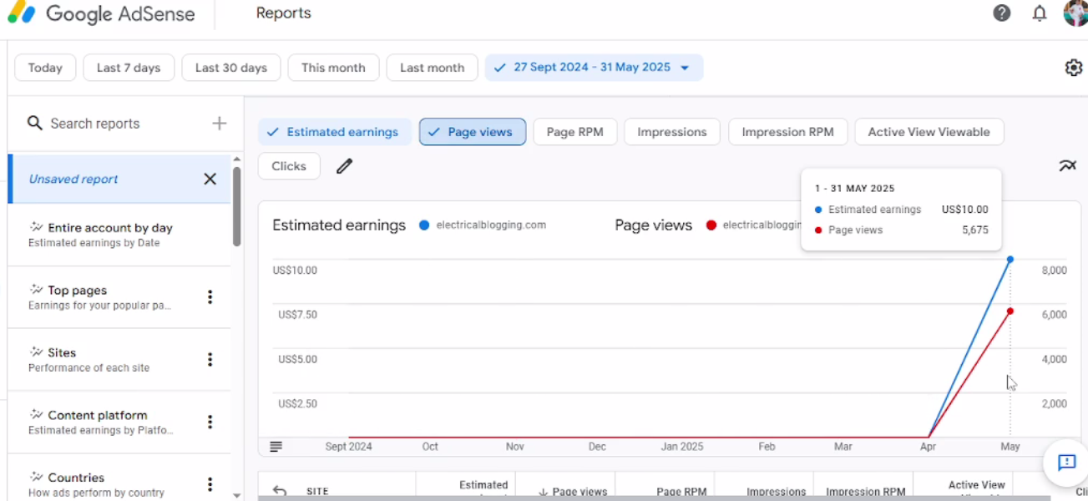Open the Entire account by day report
1088x501 pixels.
(x=119, y=235)
